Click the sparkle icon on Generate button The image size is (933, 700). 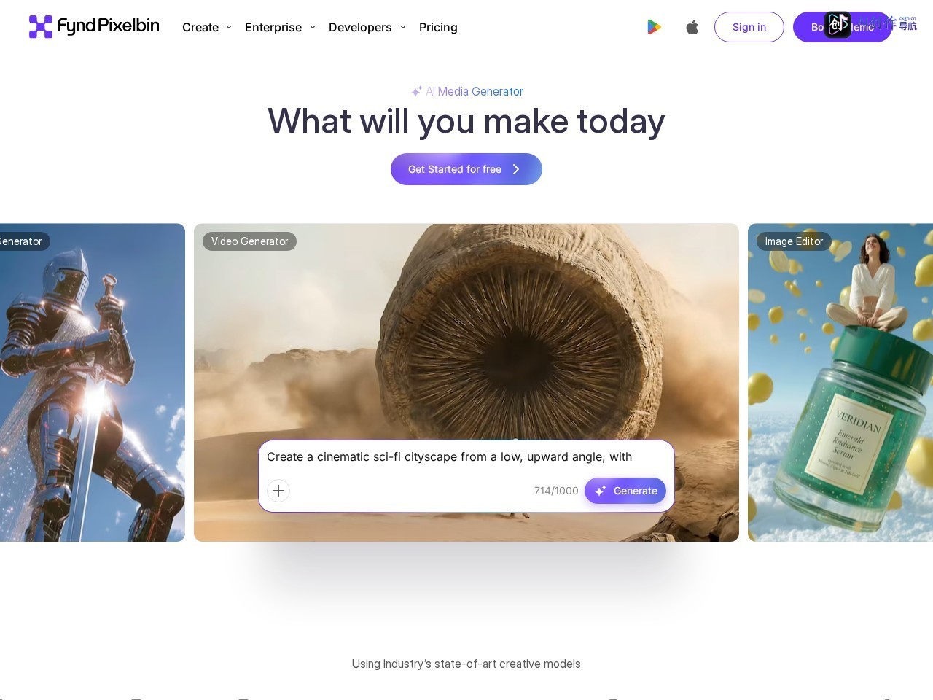point(601,491)
